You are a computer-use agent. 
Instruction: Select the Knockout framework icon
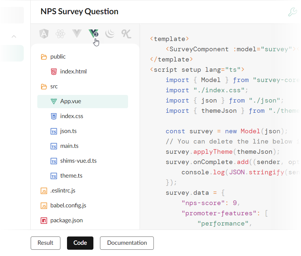coord(126,33)
